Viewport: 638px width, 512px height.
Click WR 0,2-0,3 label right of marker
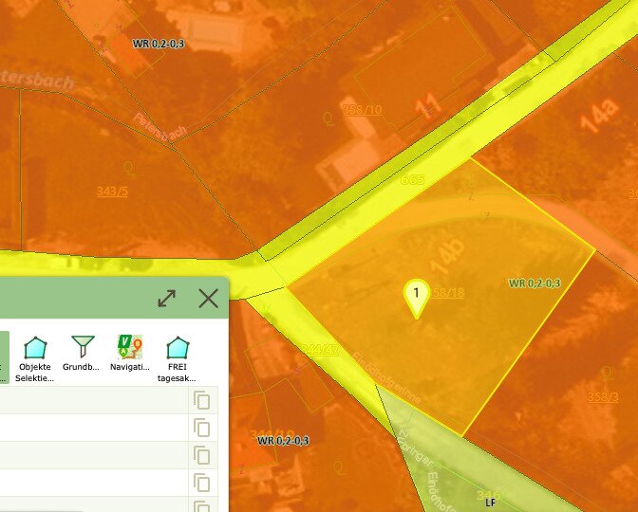pyautogui.click(x=535, y=283)
